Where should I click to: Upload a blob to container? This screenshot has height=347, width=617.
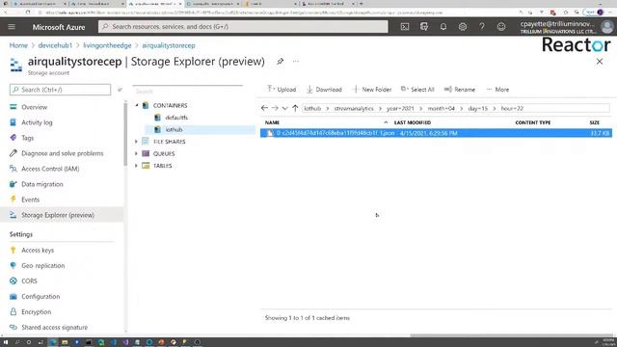coord(282,90)
